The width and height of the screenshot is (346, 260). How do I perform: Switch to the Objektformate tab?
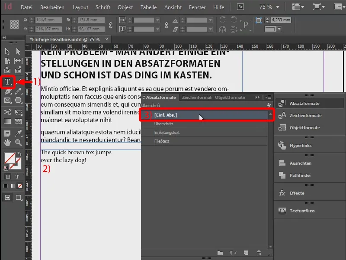click(230, 97)
